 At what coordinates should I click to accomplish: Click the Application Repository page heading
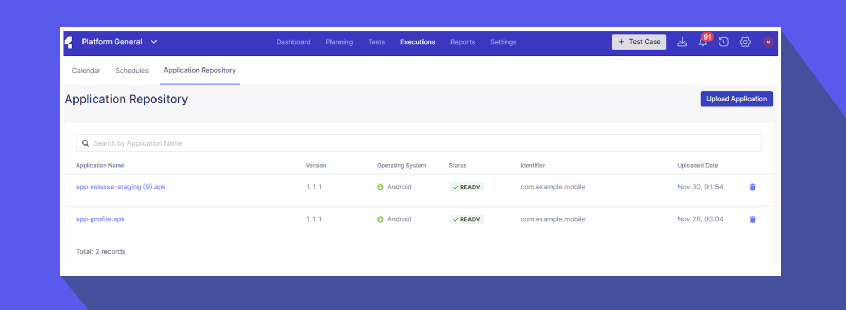click(x=126, y=99)
